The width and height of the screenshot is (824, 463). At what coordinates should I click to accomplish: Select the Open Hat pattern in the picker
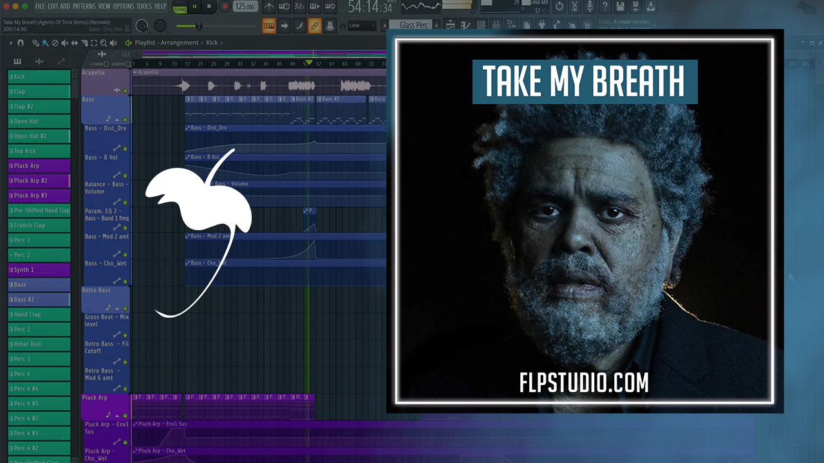tap(39, 122)
